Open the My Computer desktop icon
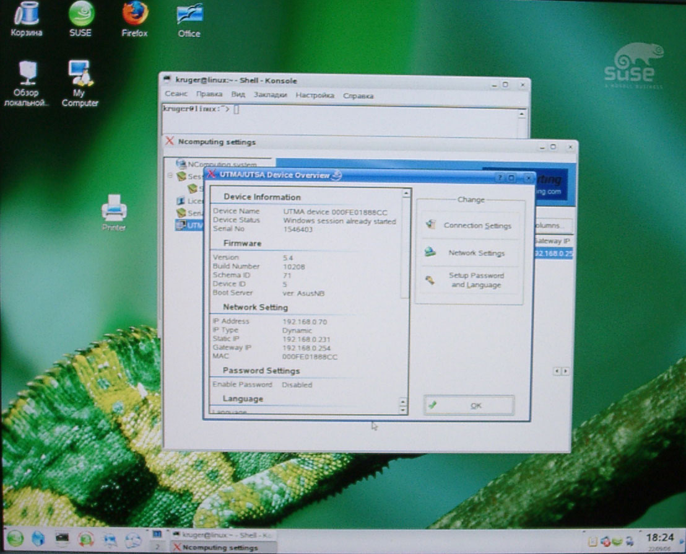Screen dimensions: 686x554 [x=80, y=83]
